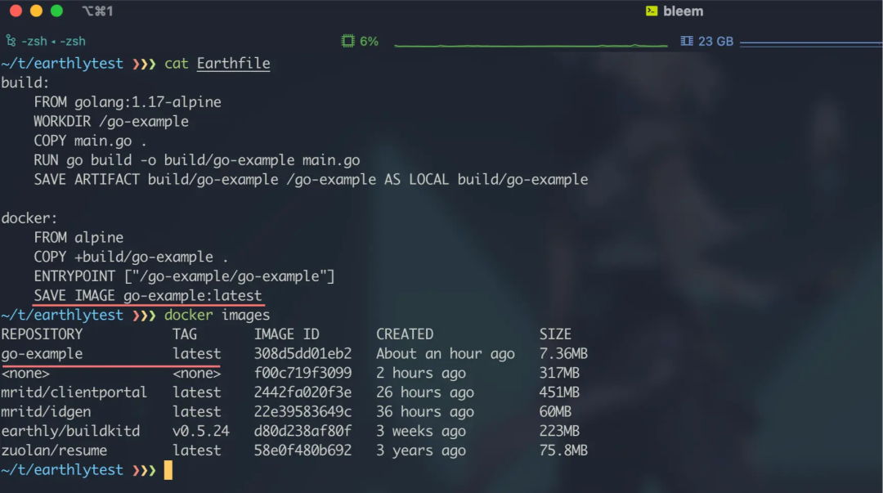883x493 pixels.
Task: Click the bleem window title
Action: (x=683, y=11)
